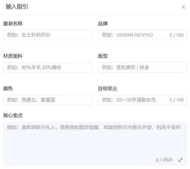190x169 pixels.
Task: Focus the 品牌 input field
Action: tap(143, 35)
